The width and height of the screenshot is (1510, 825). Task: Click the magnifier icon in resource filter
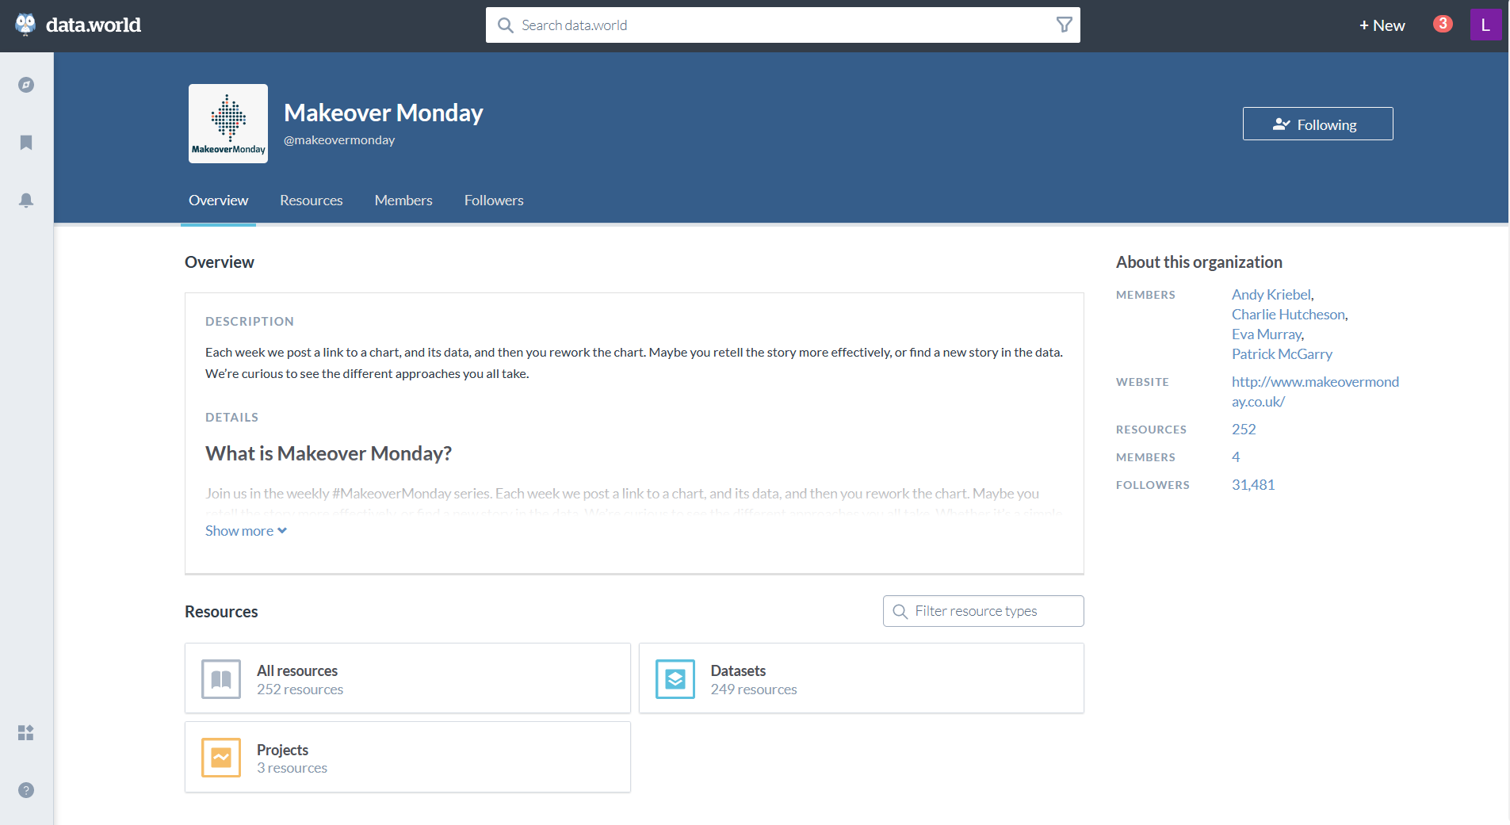900,611
